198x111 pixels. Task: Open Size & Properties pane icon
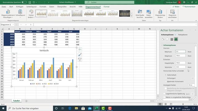[172, 39]
